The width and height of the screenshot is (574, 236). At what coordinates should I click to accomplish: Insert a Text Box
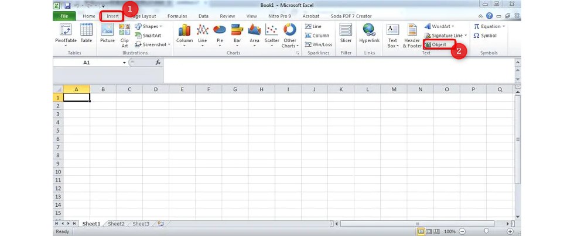[x=392, y=36]
